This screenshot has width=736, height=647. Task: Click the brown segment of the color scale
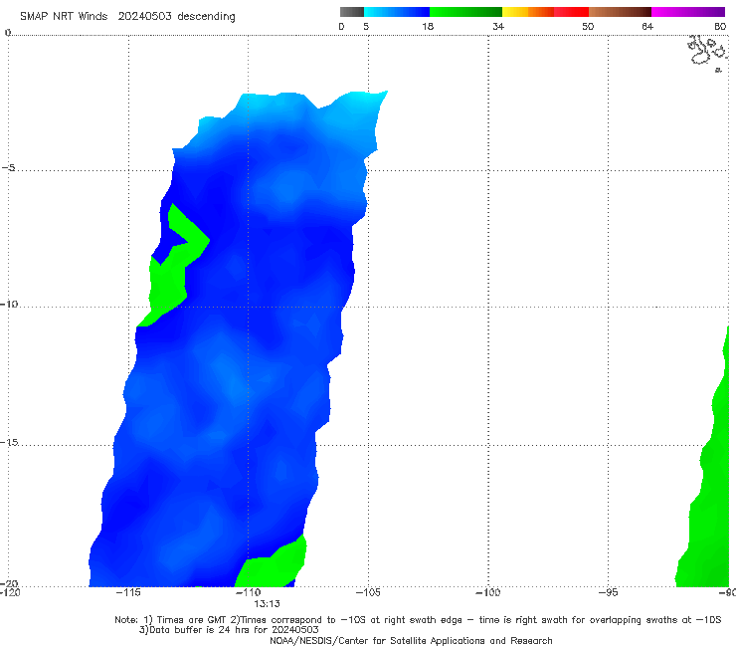tap(620, 12)
